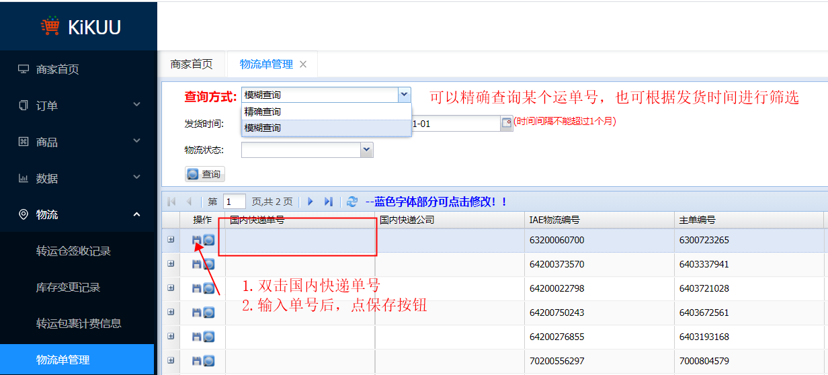Collapse the 物流 sidebar menu chevron
Image resolution: width=828 pixels, height=375 pixels.
(136, 214)
